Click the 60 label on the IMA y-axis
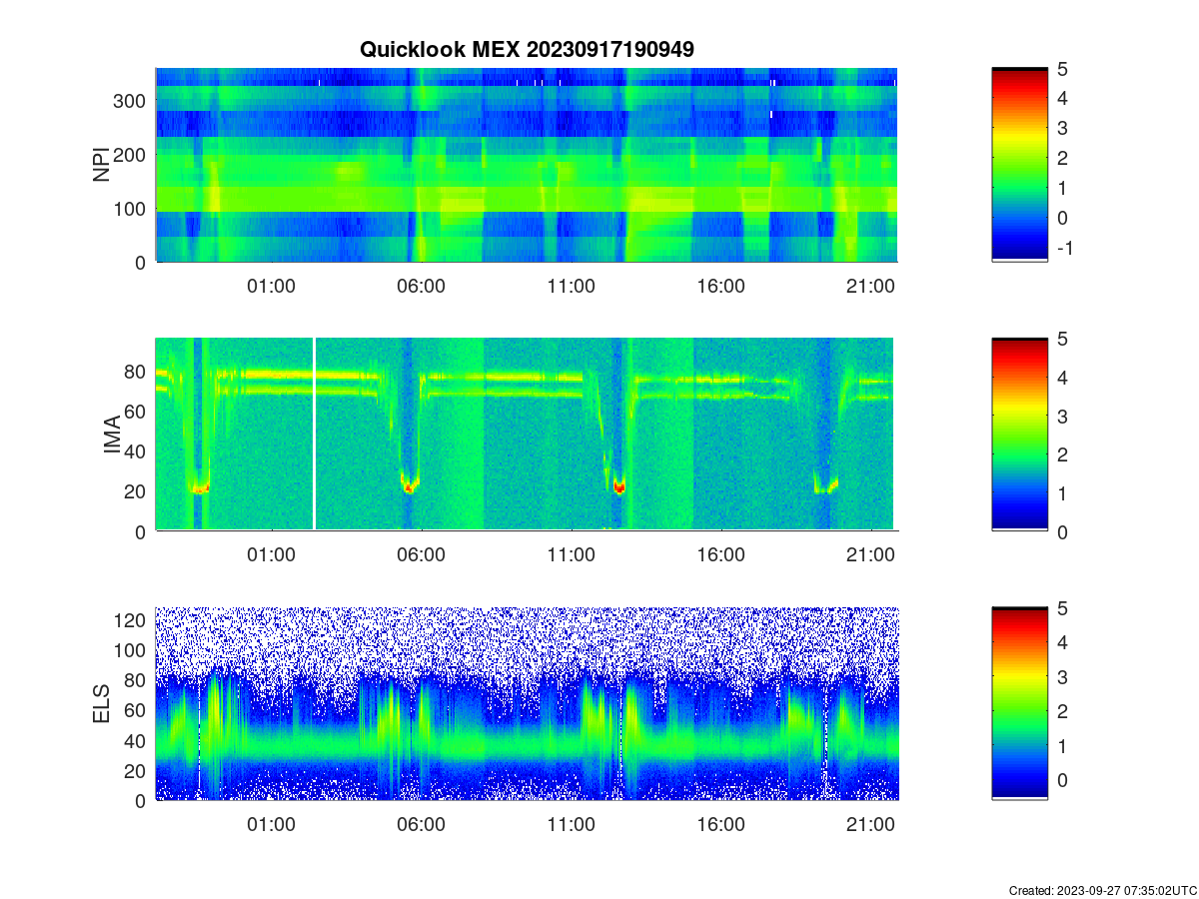 coord(137,412)
